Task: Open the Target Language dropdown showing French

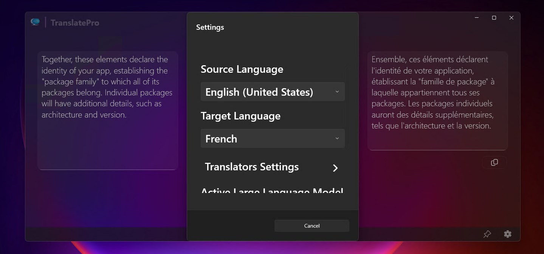Action: coord(272,138)
